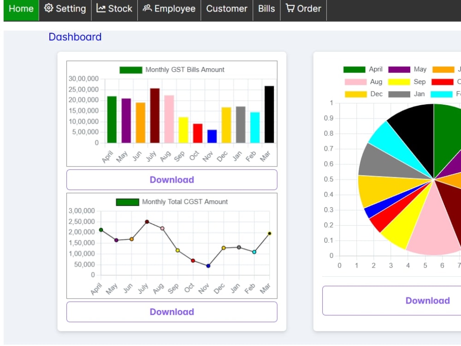The image size is (461, 346).
Task: Toggle Jan gray legend swatch in pie chart
Action: [399, 94]
